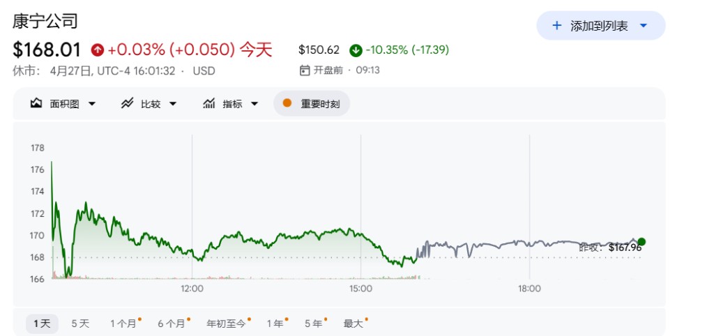This screenshot has width=714, height=336.
Task: Choose the 最大 time range
Action: coord(355,323)
